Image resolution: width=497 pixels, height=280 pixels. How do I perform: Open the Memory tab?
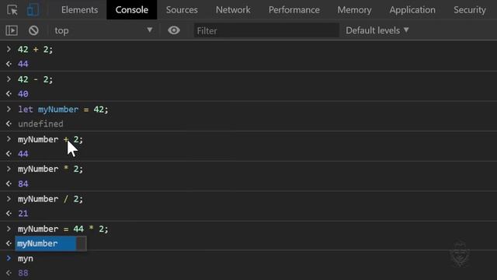pyautogui.click(x=354, y=10)
